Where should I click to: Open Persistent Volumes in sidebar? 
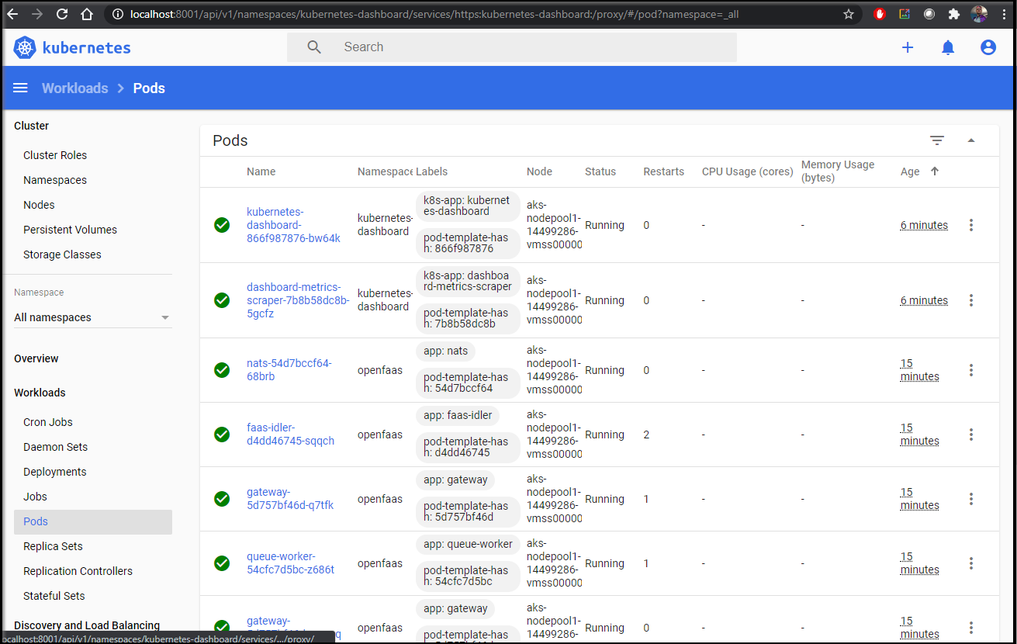[x=70, y=230]
